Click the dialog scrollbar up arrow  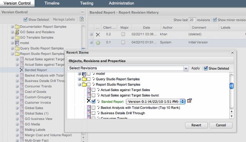[231, 111]
